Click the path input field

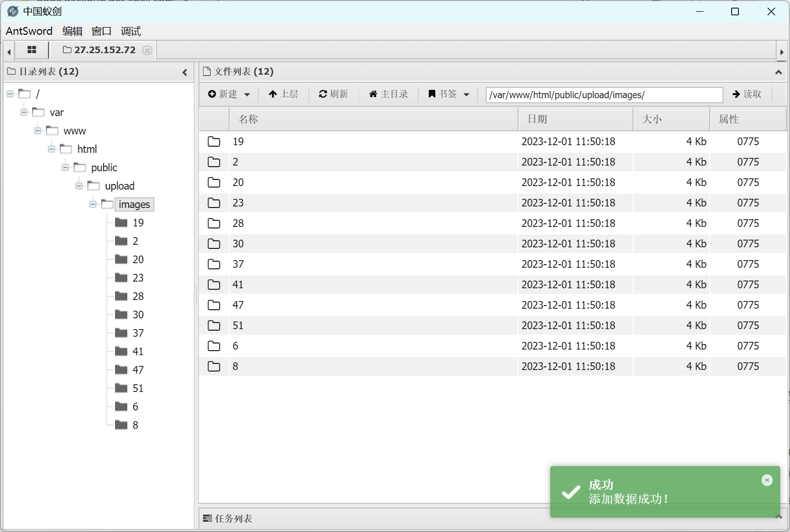604,95
